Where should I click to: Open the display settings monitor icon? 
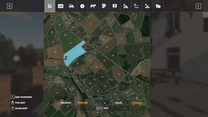tap(136, 6)
